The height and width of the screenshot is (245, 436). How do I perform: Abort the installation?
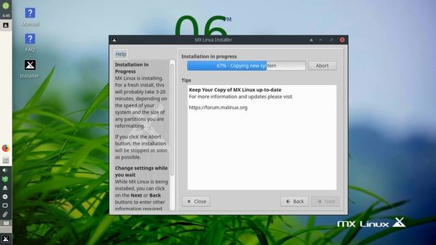pos(322,65)
